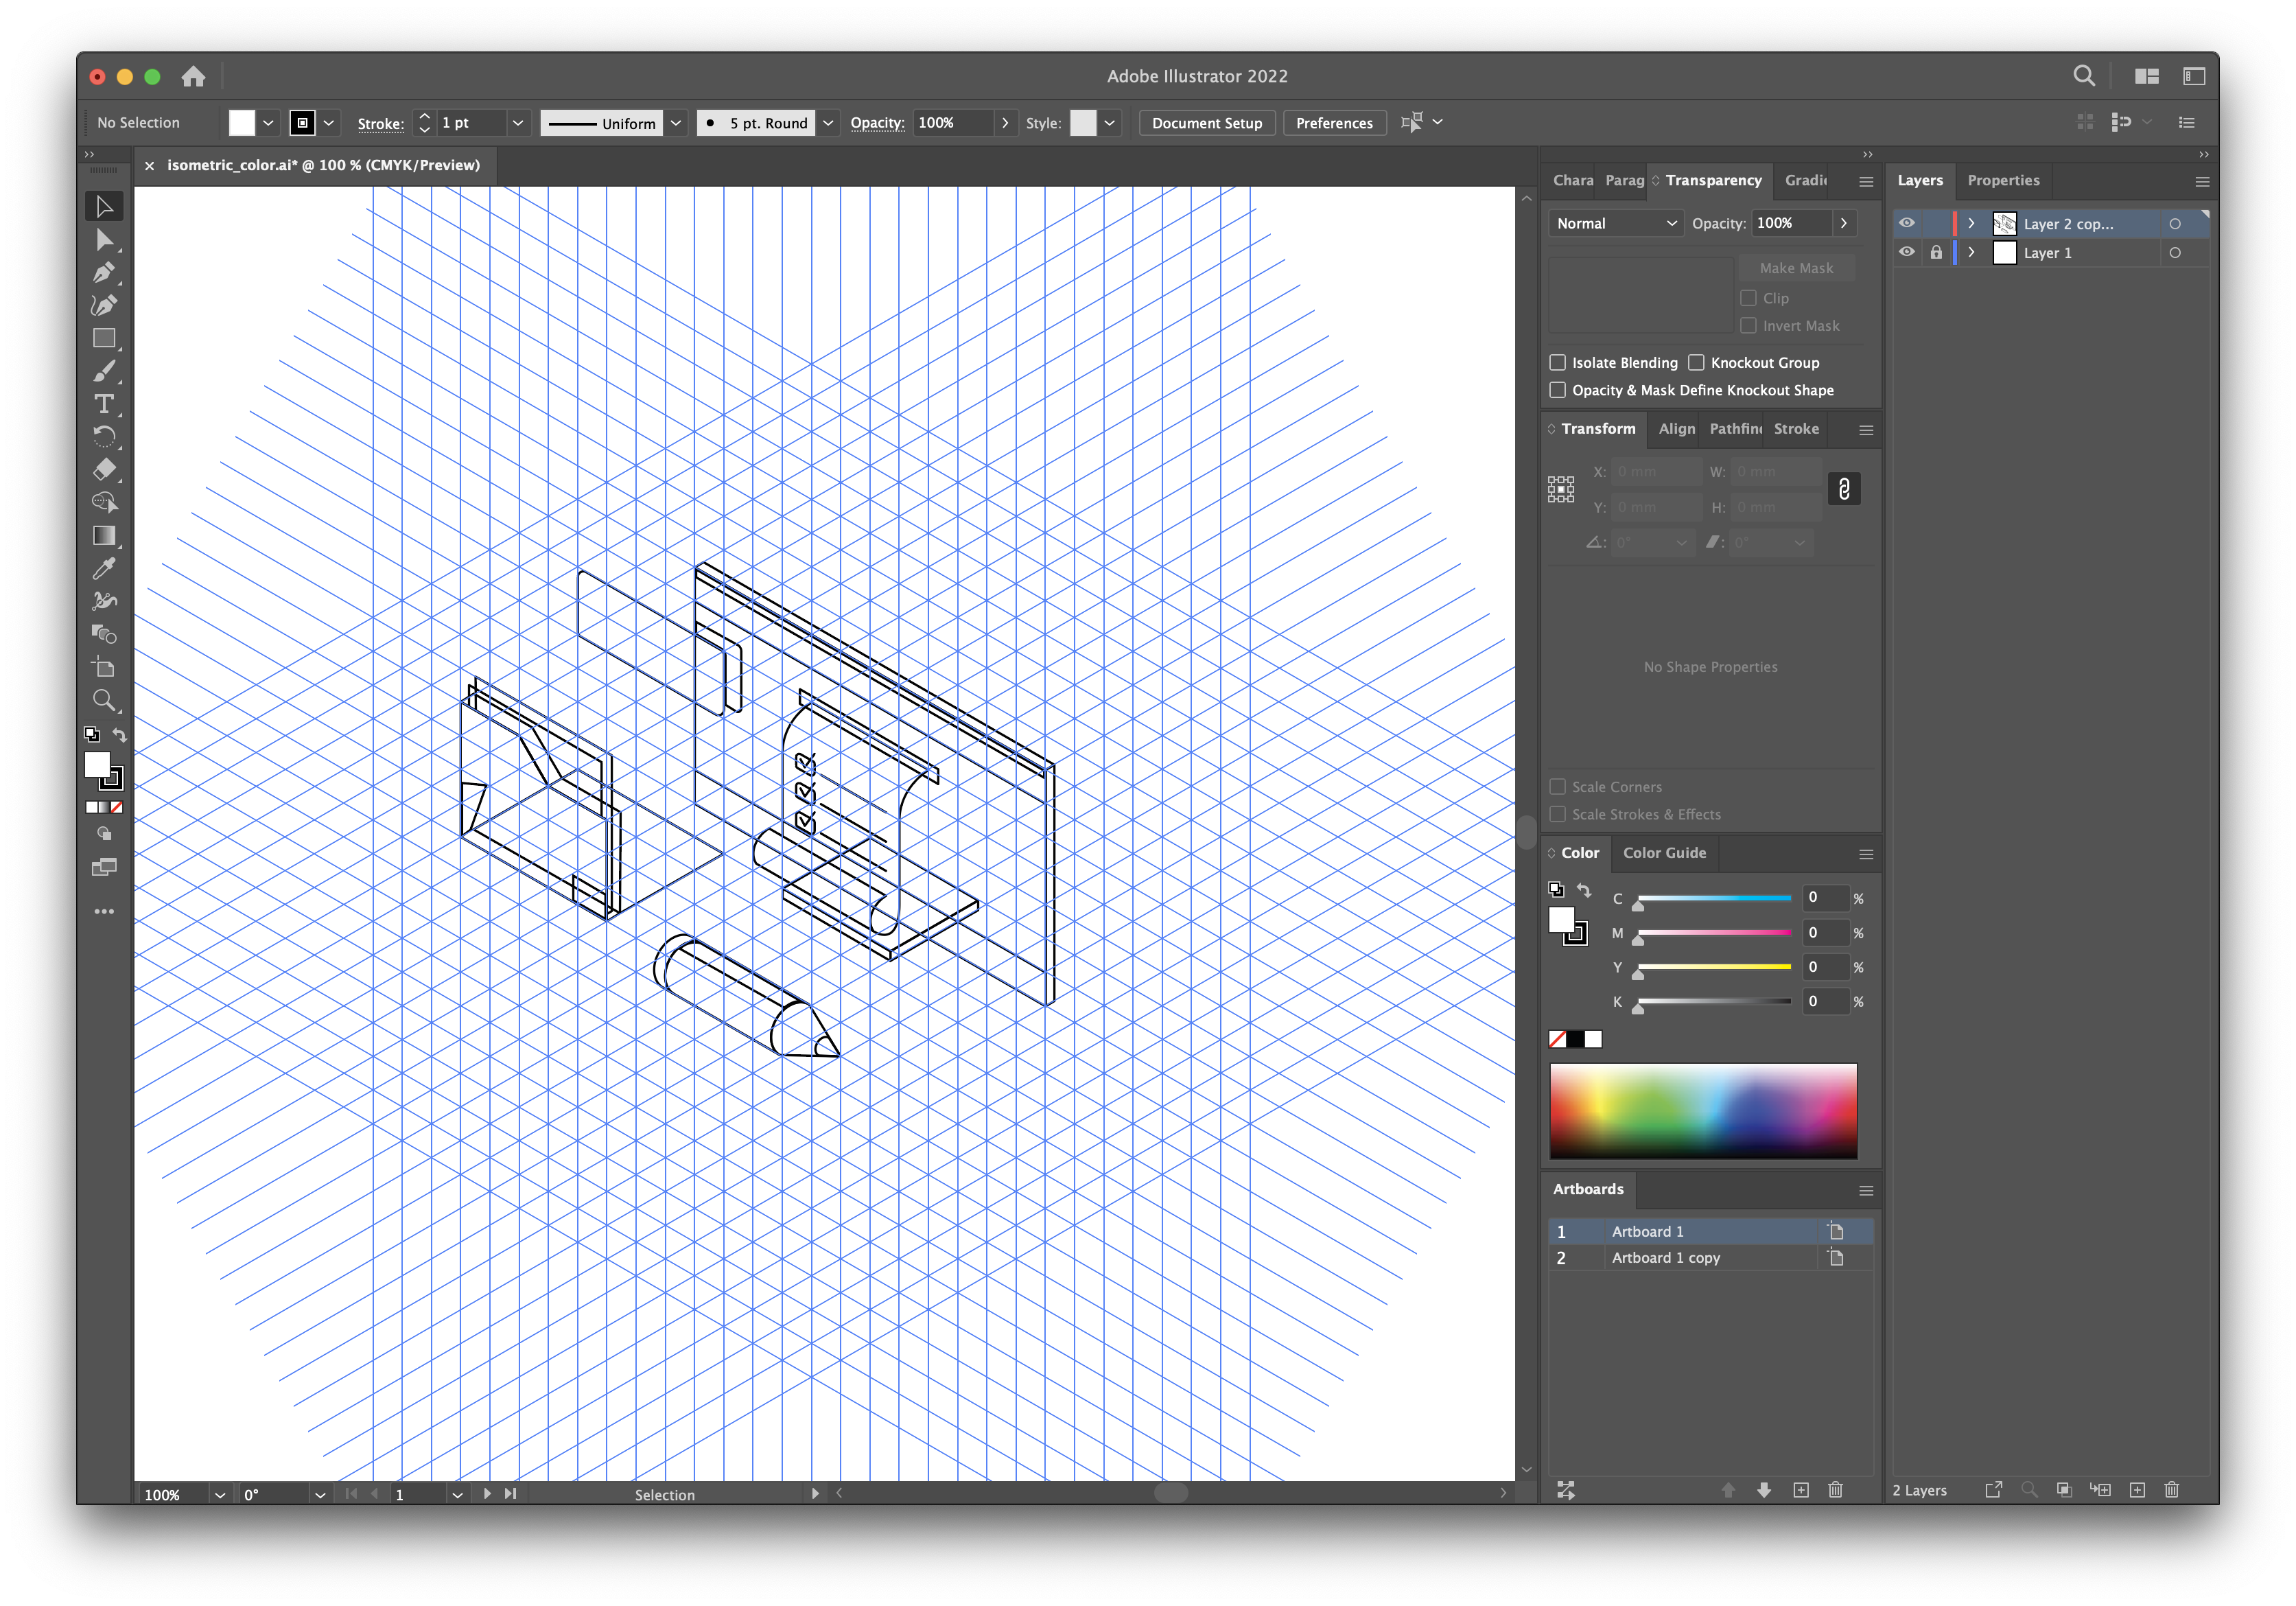Click the Document Setup button
Viewport: 2296px width, 1606px height.
1206,123
